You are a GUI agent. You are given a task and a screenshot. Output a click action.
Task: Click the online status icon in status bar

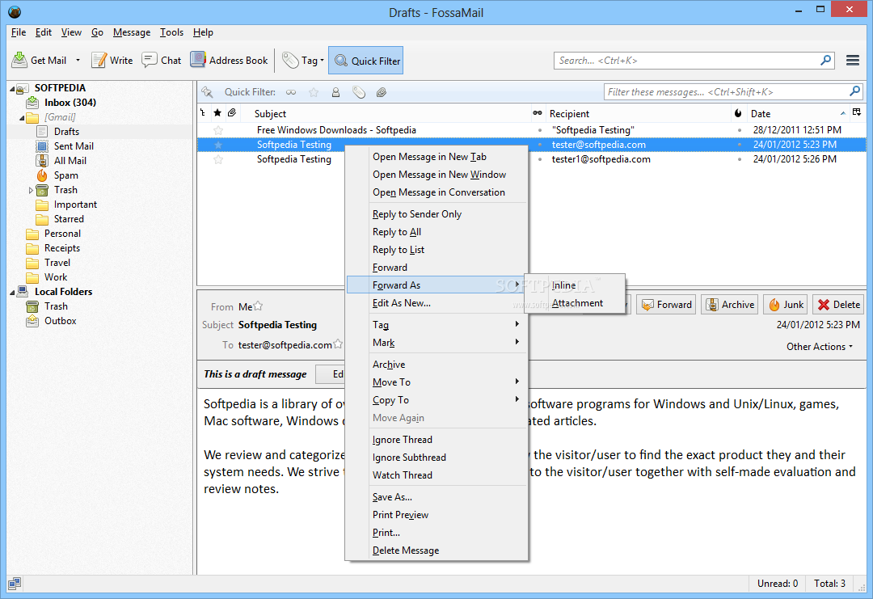coord(15,584)
